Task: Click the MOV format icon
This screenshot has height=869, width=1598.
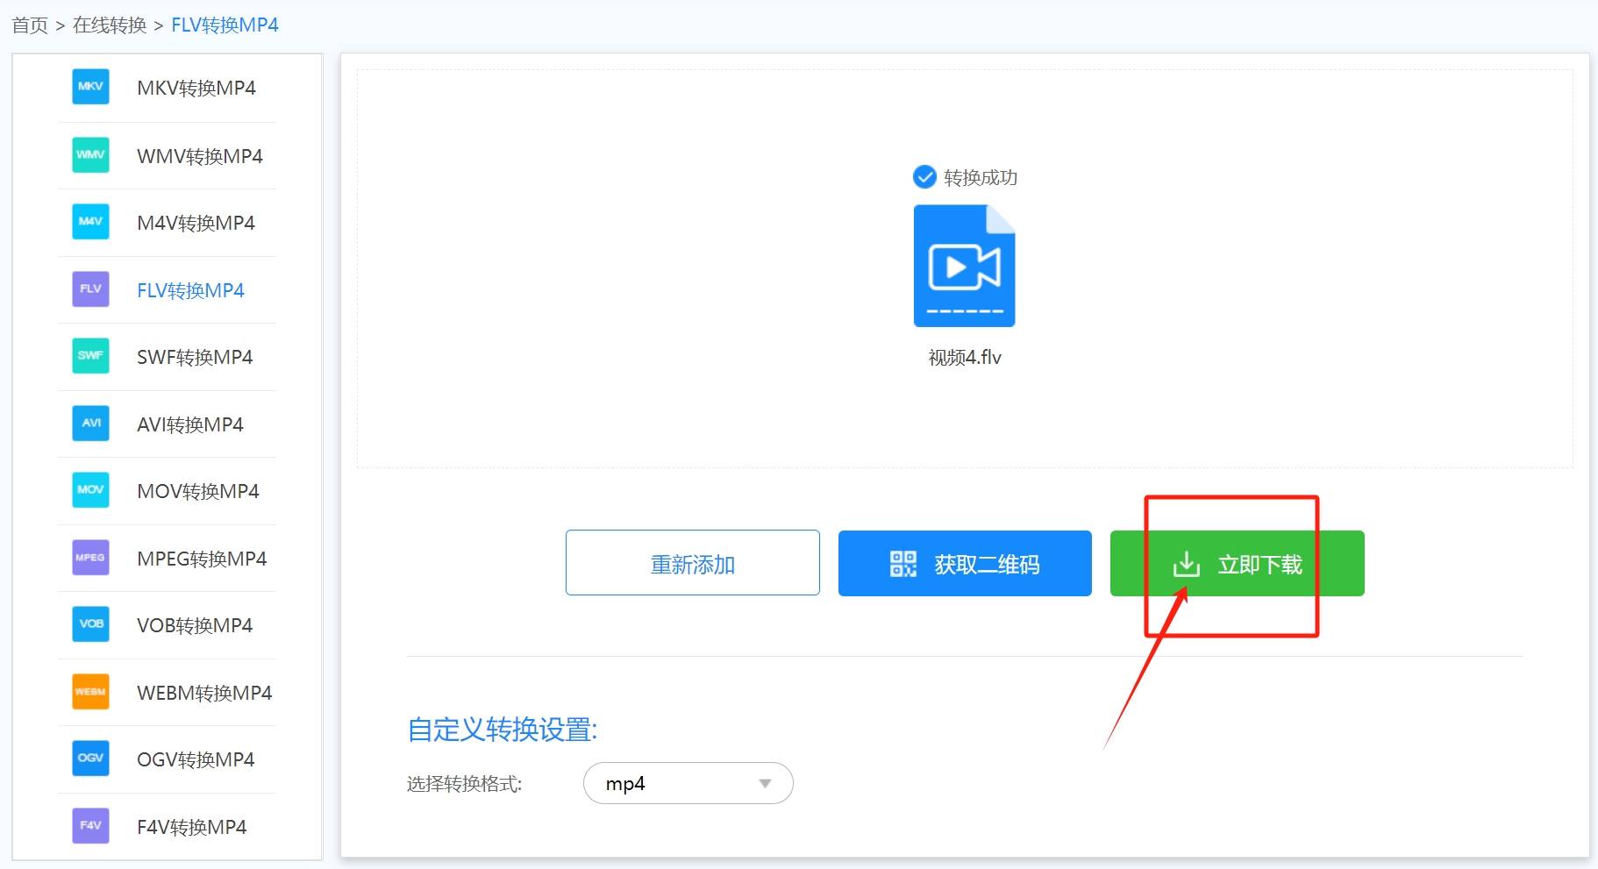Action: (89, 490)
